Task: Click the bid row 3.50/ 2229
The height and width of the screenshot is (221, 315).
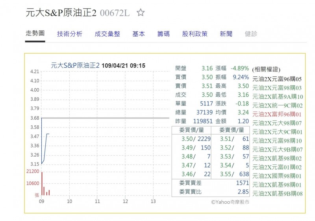Action: pyautogui.click(x=196, y=139)
